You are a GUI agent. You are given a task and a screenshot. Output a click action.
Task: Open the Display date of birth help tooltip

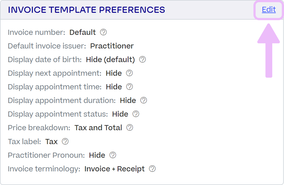[x=142, y=59]
